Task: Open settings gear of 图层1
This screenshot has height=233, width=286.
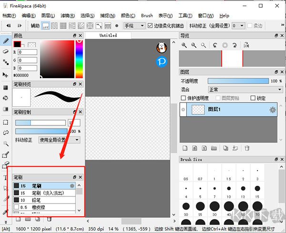Action: [273, 110]
